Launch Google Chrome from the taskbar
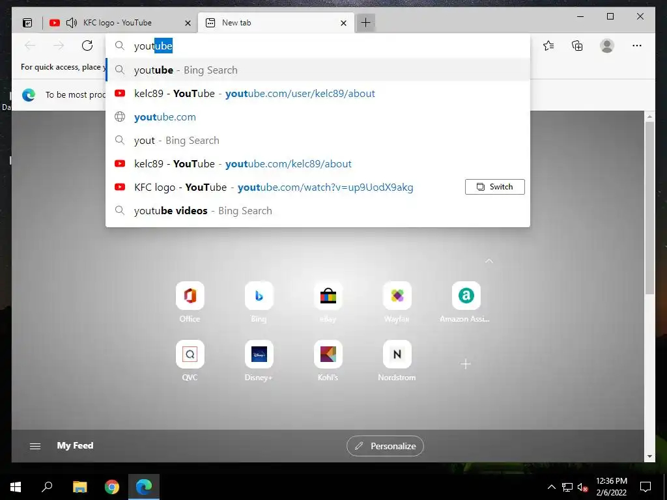Viewport: 667px width, 500px height. (x=112, y=487)
